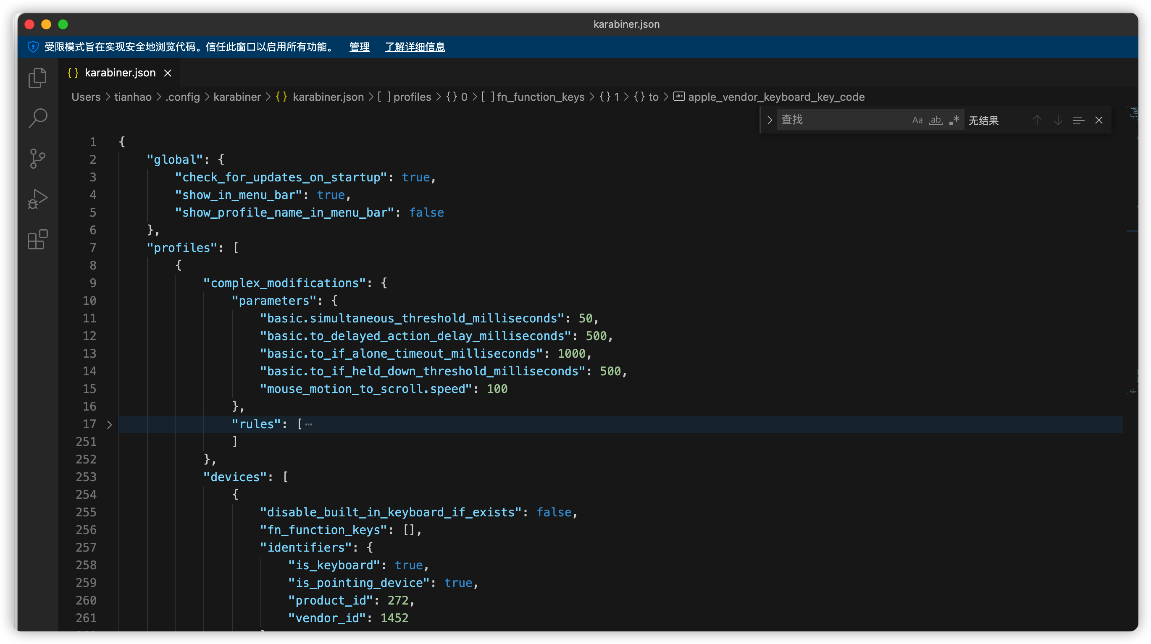Toggle Match Whole Word option in find
Image resolution: width=1151 pixels, height=644 pixels.
coord(936,120)
